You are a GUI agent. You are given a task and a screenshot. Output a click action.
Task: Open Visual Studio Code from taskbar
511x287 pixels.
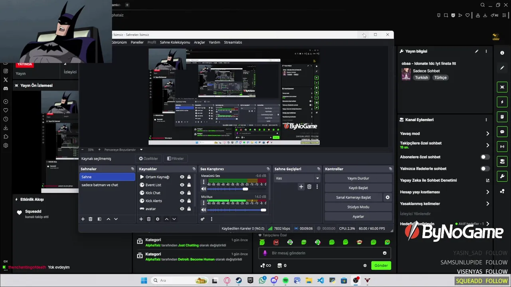(x=321, y=281)
